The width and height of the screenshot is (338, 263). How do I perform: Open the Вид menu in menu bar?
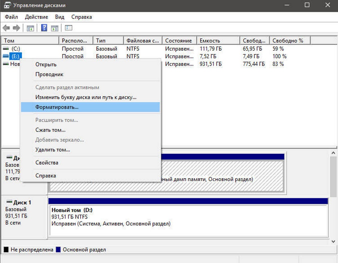[60, 17]
